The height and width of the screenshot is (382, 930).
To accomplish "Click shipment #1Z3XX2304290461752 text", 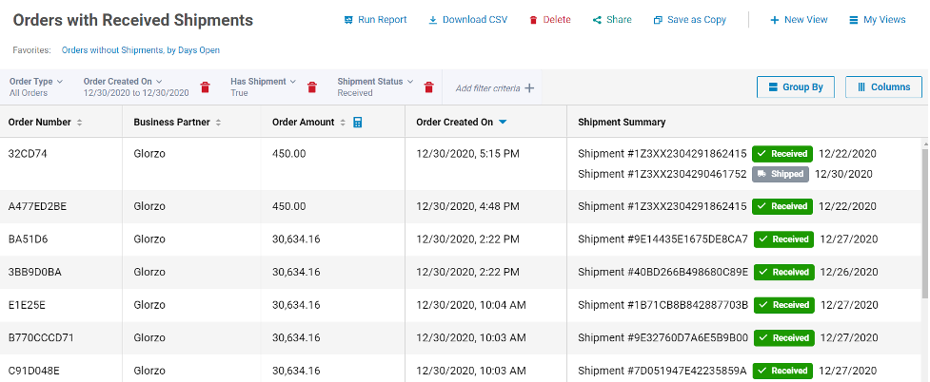I will (x=662, y=174).
